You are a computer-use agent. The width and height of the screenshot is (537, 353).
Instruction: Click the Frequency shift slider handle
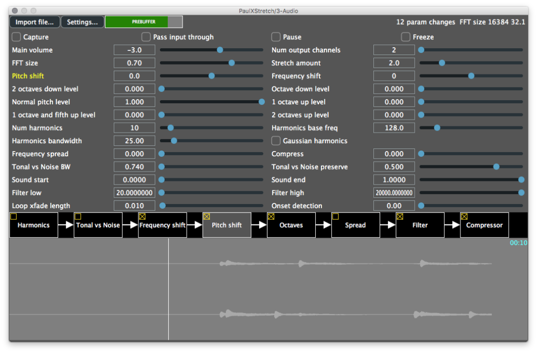[x=471, y=76]
